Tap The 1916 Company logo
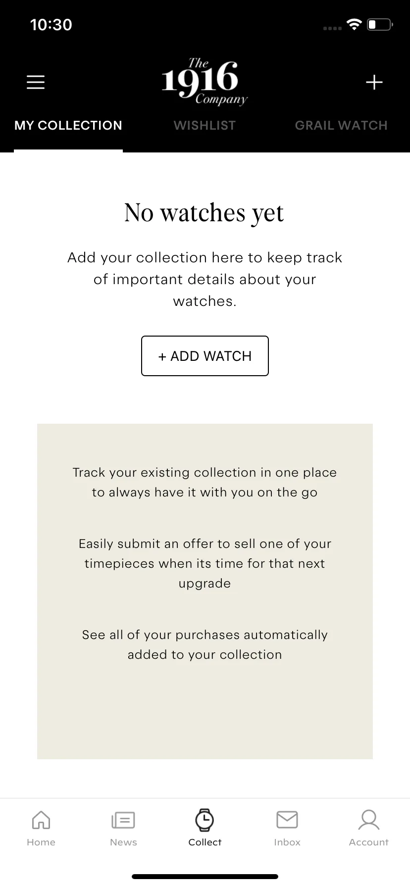 coord(204,82)
